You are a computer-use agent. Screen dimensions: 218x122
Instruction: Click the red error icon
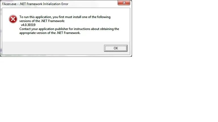[x=13, y=19]
